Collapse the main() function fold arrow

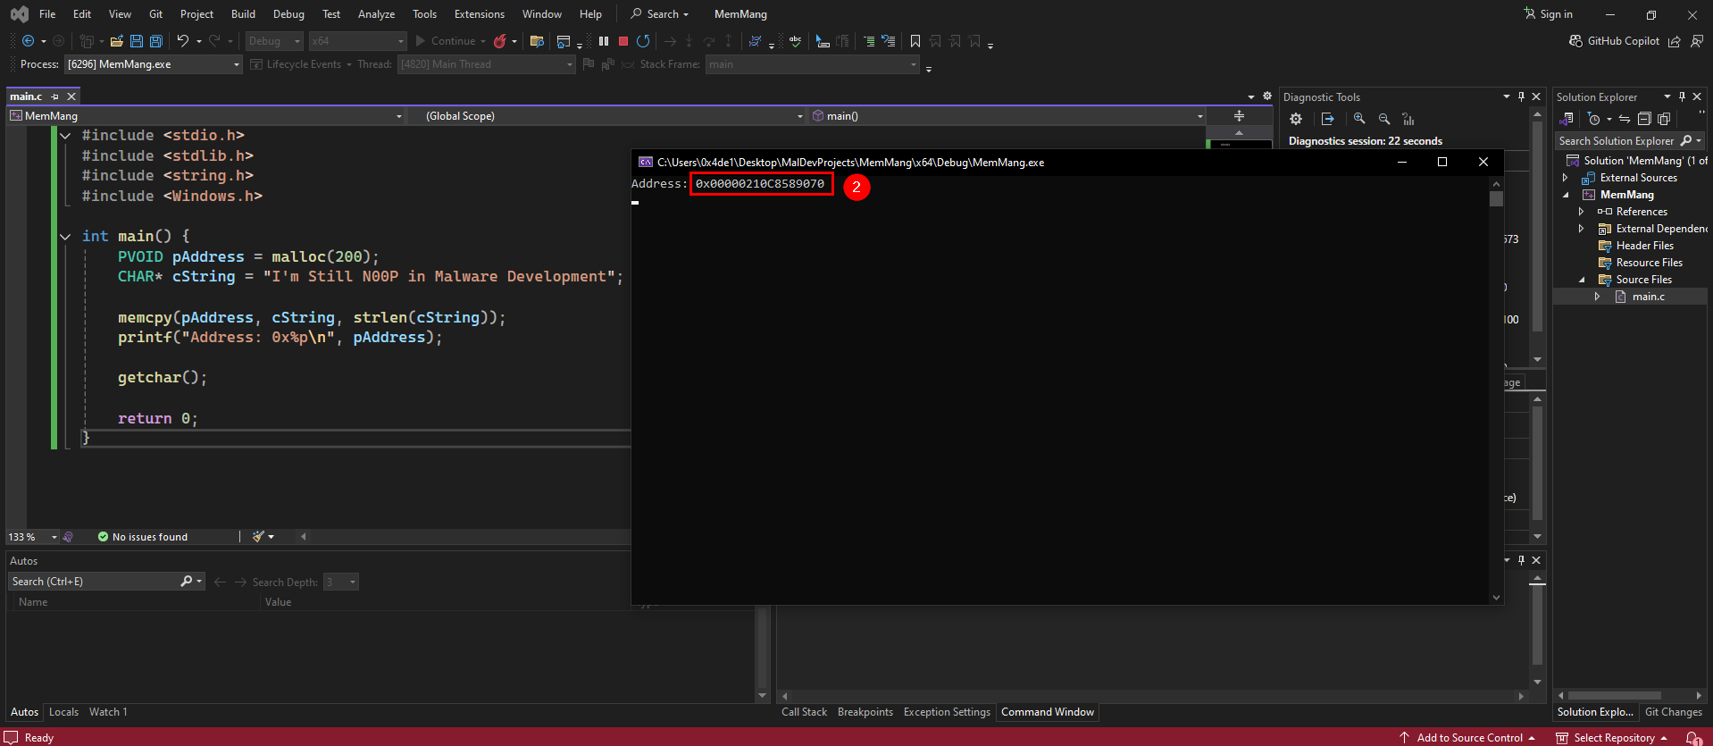click(65, 237)
